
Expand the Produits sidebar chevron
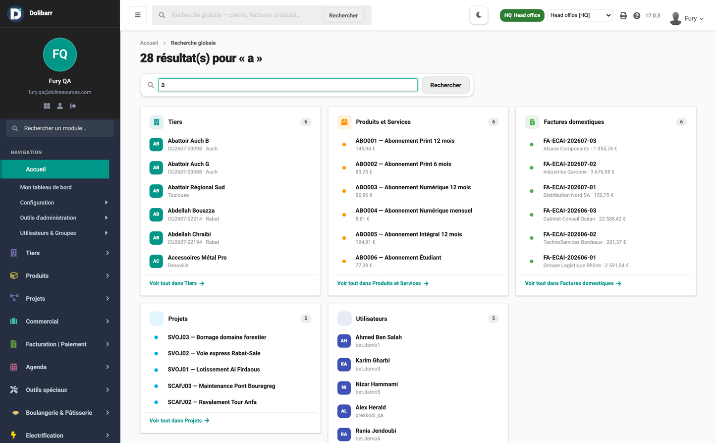pyautogui.click(x=108, y=276)
